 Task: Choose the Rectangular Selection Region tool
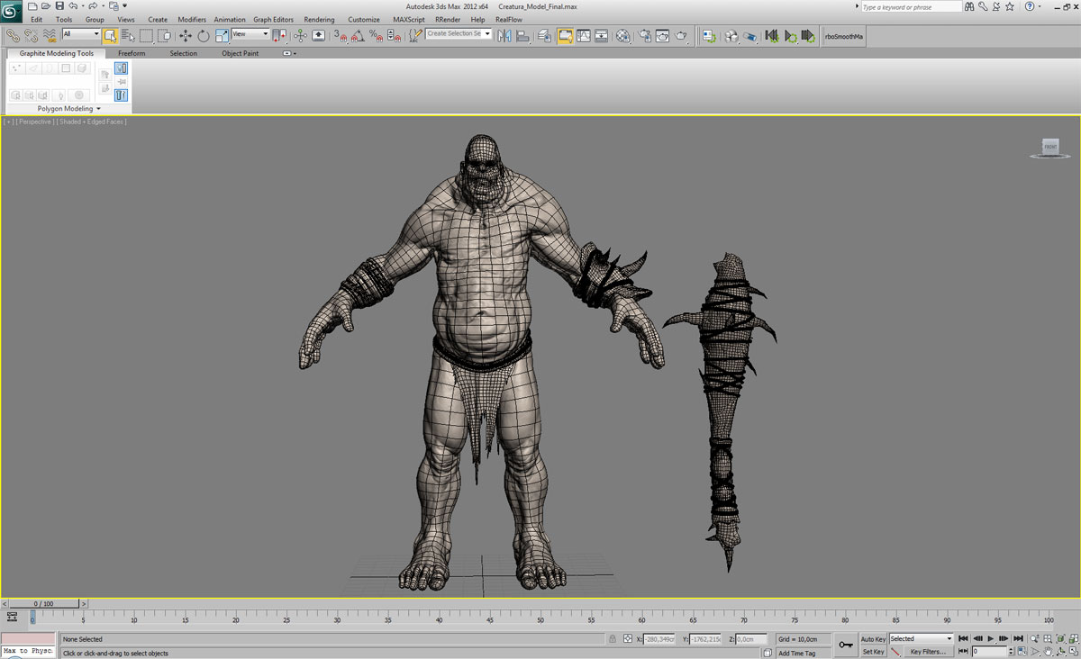pos(146,36)
